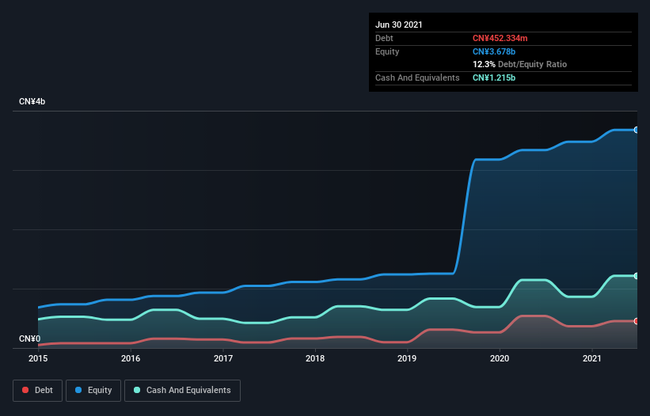650x416 pixels.
Task: Click the Debt label in tooltip
Action: pyautogui.click(x=384, y=38)
